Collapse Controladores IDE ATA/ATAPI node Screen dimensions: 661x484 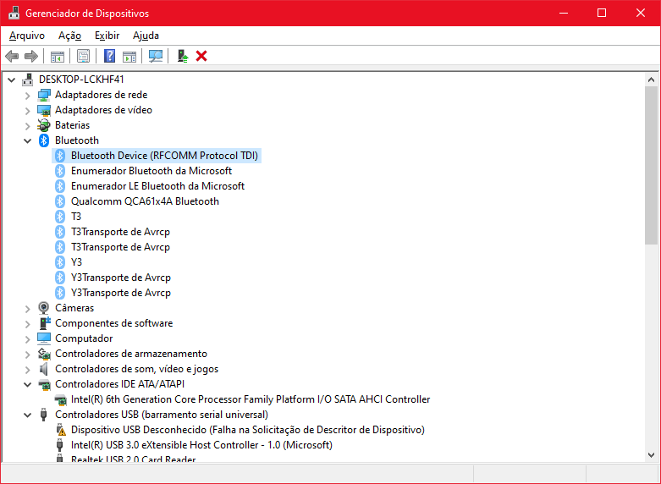(28, 384)
